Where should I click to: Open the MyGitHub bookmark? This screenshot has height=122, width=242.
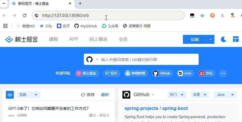pos(86,26)
